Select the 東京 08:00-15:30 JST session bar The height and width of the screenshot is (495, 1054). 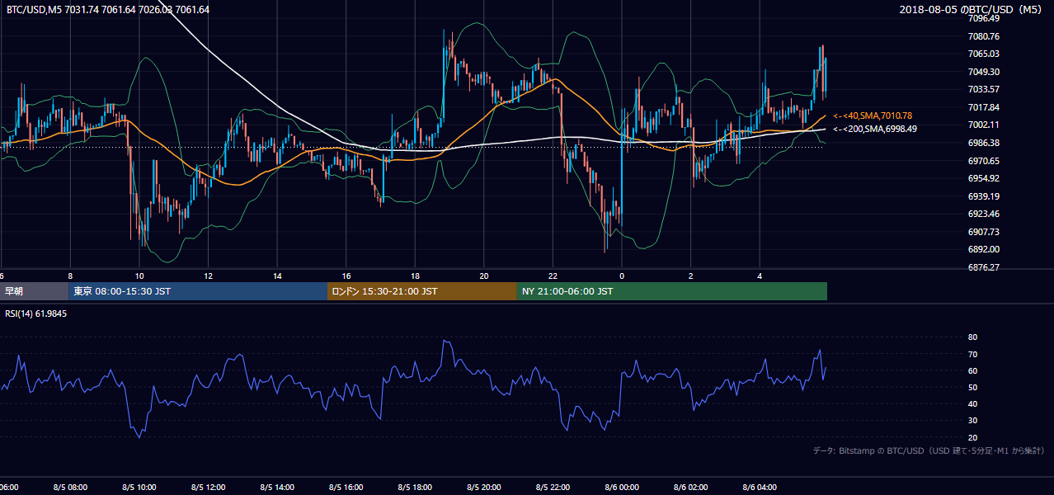[198, 291]
